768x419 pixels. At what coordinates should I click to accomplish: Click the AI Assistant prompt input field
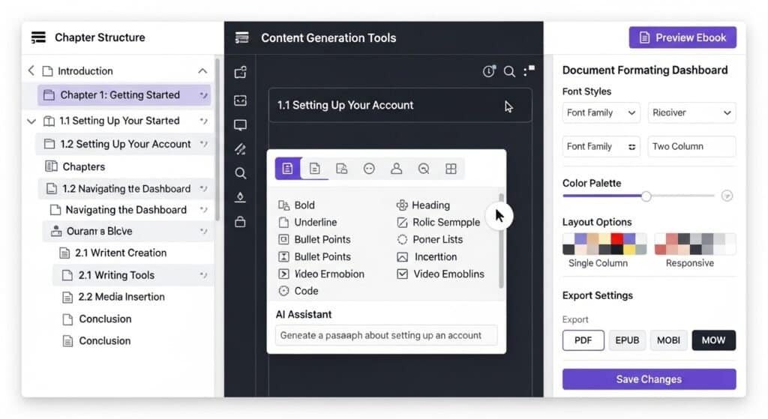(386, 335)
